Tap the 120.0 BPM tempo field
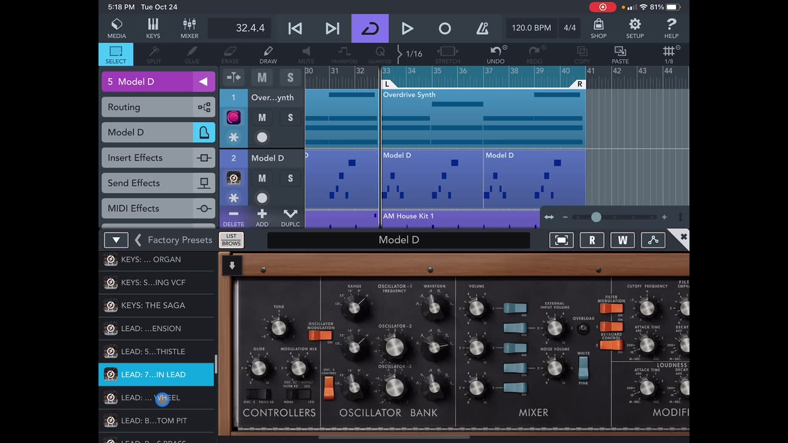This screenshot has height=443, width=788. click(x=531, y=28)
